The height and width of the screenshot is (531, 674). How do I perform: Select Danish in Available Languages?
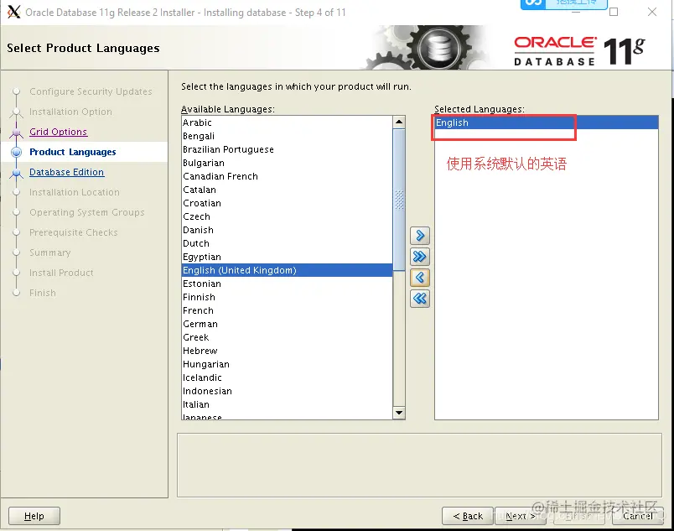point(288,230)
